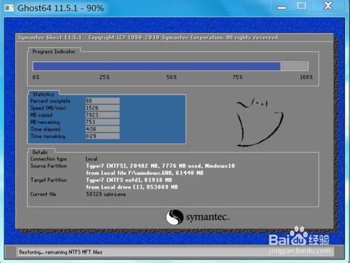Click the current file name winrs.exe
The width and height of the screenshot is (350, 263).
click(x=115, y=194)
